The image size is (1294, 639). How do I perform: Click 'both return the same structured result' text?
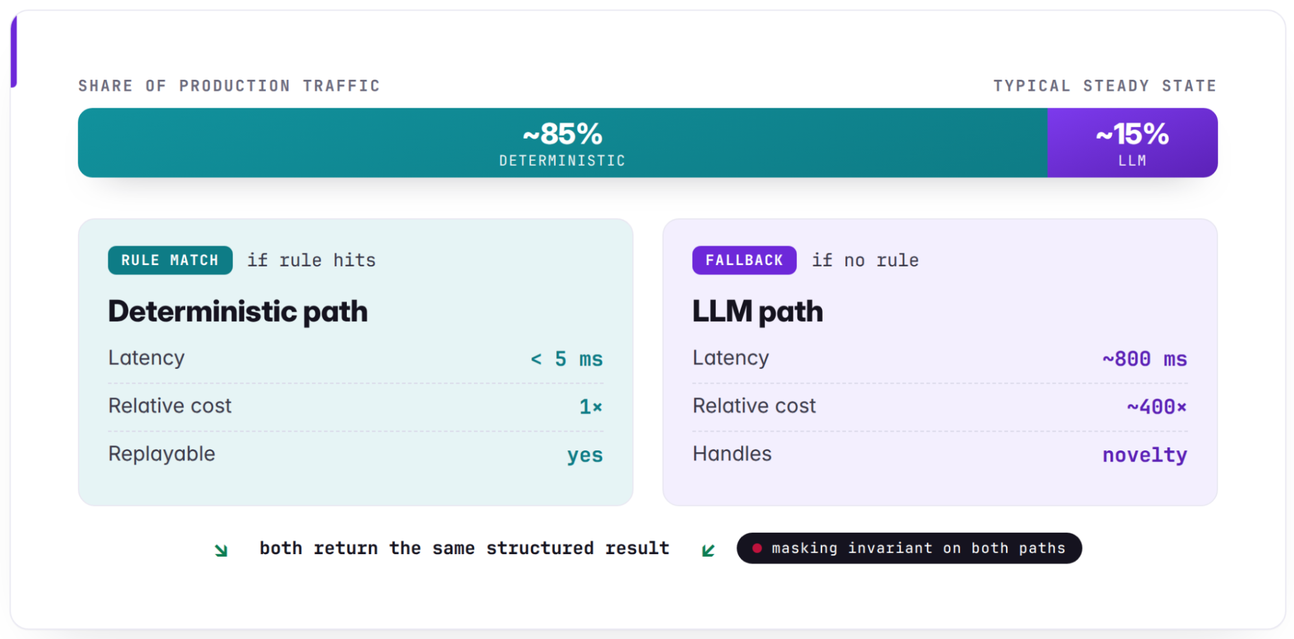(464, 548)
